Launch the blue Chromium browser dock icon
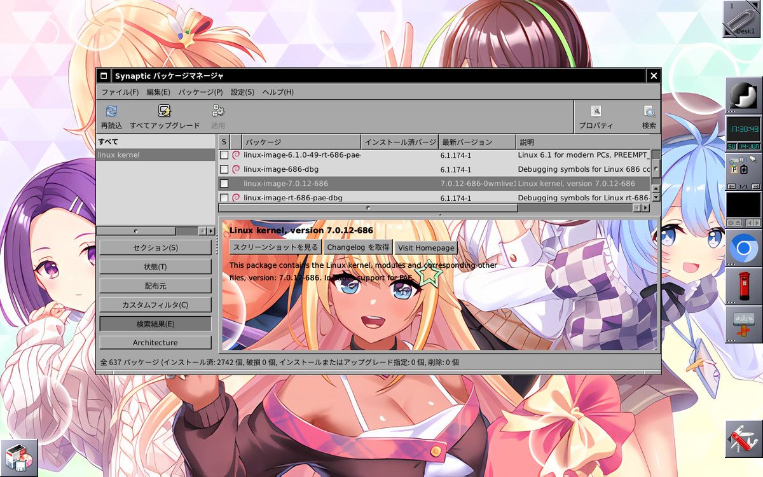This screenshot has height=477, width=763. pyautogui.click(x=743, y=249)
